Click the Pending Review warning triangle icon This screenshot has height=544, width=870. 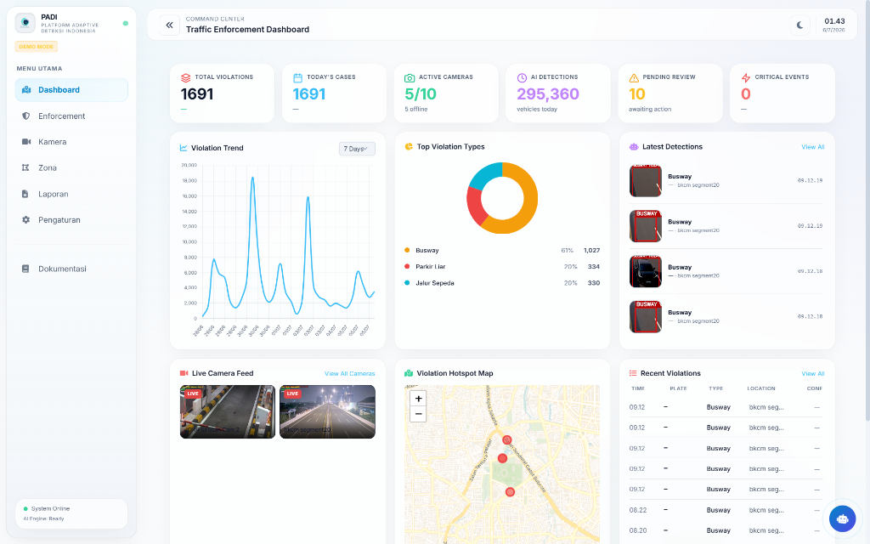(x=634, y=77)
